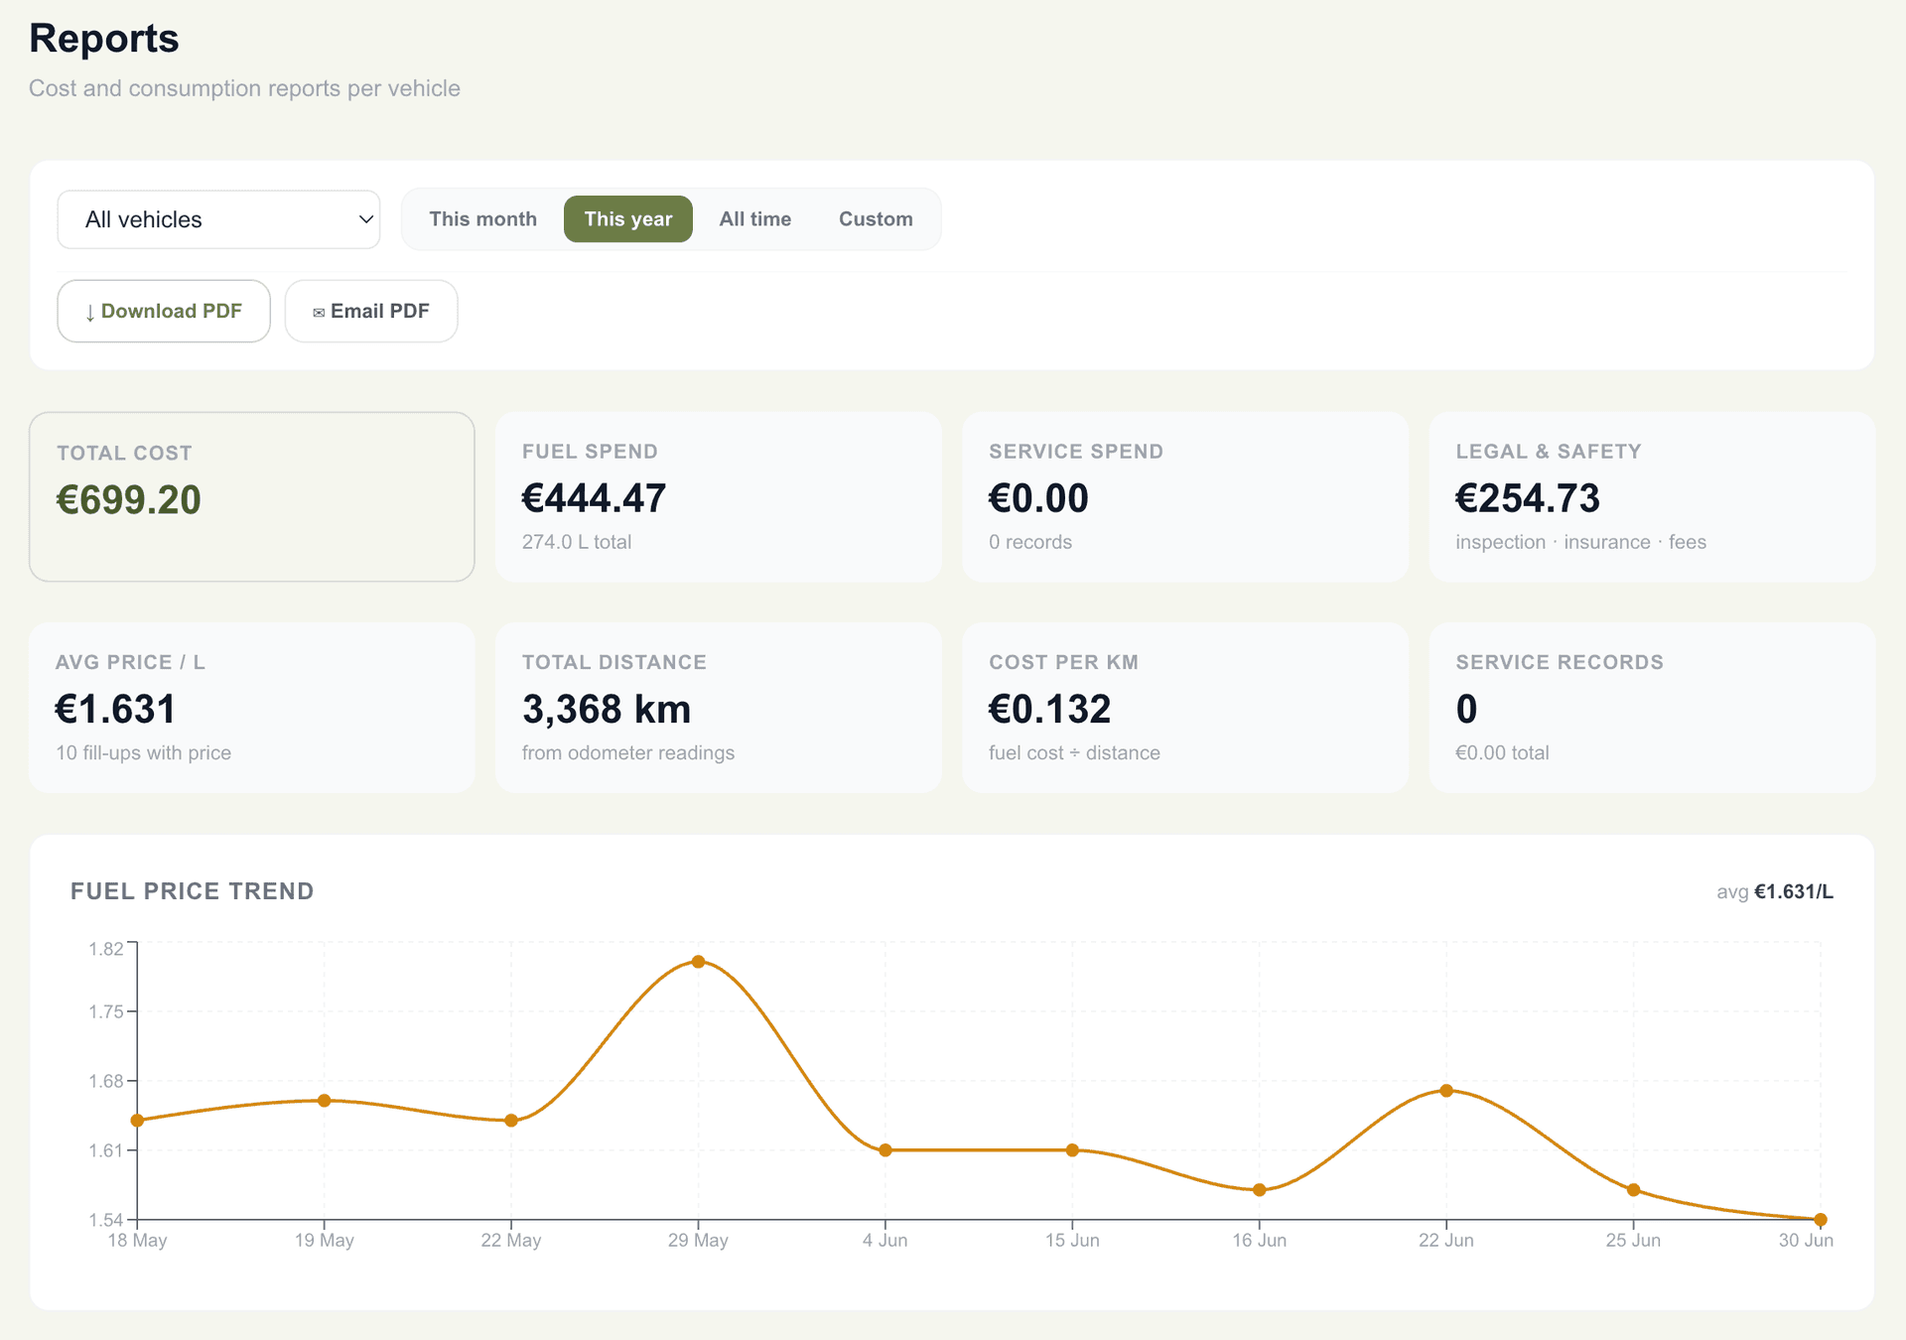Click the 19 May data point on chart
This screenshot has height=1340, width=1906.
pos(325,1101)
